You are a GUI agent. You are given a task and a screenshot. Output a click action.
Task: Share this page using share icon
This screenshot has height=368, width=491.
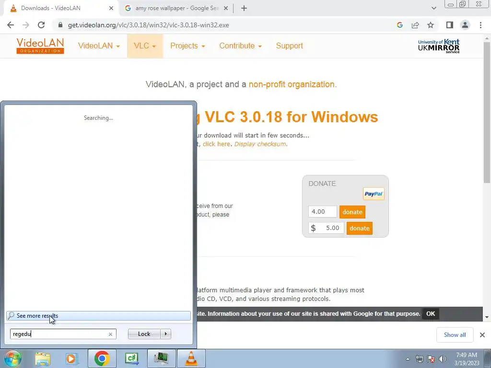point(415,25)
